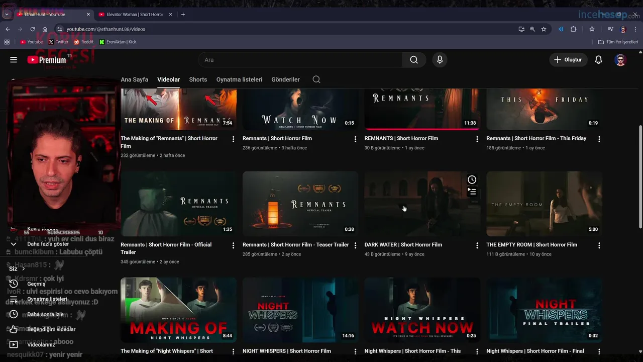
Task: Search within the channel using magnifier icon
Action: click(316, 79)
